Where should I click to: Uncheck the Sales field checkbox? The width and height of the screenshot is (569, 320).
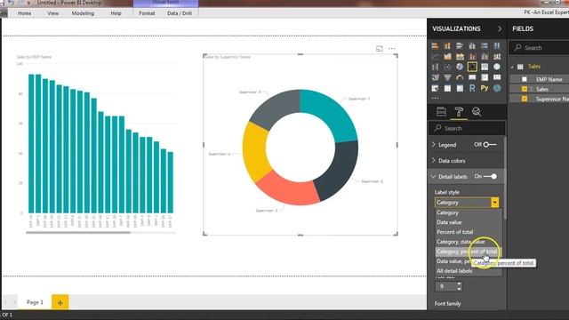click(525, 89)
